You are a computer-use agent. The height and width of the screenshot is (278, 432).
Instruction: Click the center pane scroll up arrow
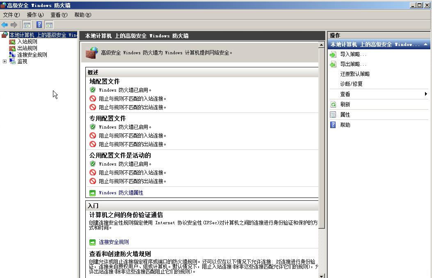(x=321, y=45)
